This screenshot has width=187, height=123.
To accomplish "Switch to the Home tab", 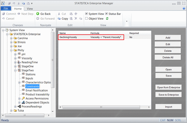I will (18, 9).
